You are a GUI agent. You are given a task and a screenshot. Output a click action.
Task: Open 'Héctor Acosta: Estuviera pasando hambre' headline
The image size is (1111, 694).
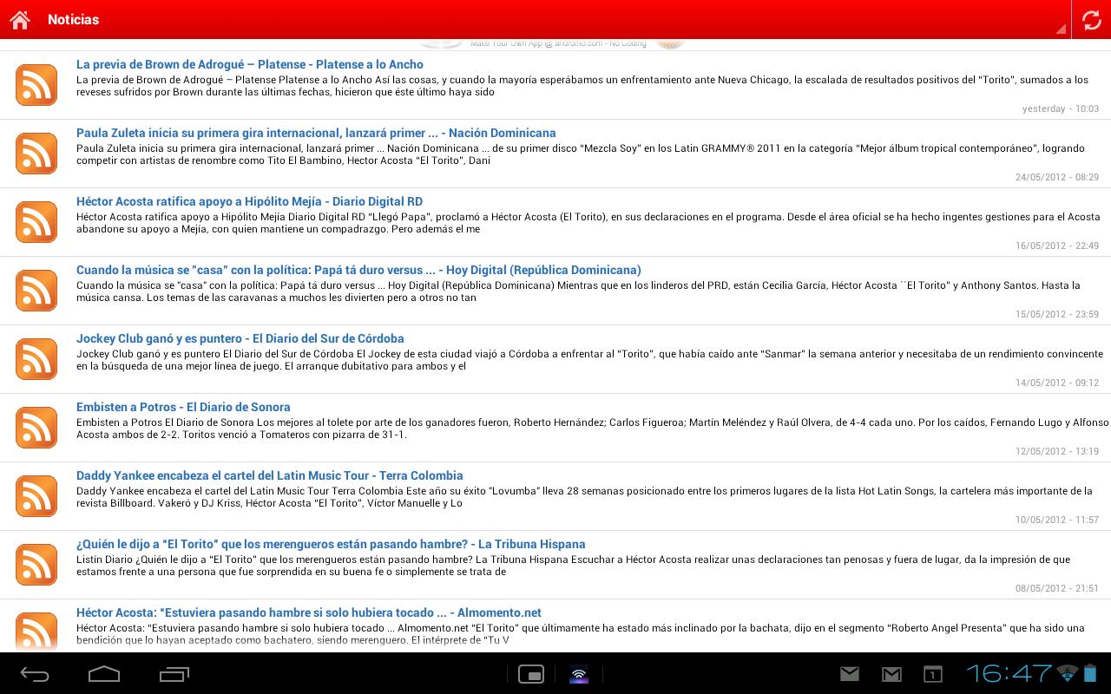tap(309, 612)
